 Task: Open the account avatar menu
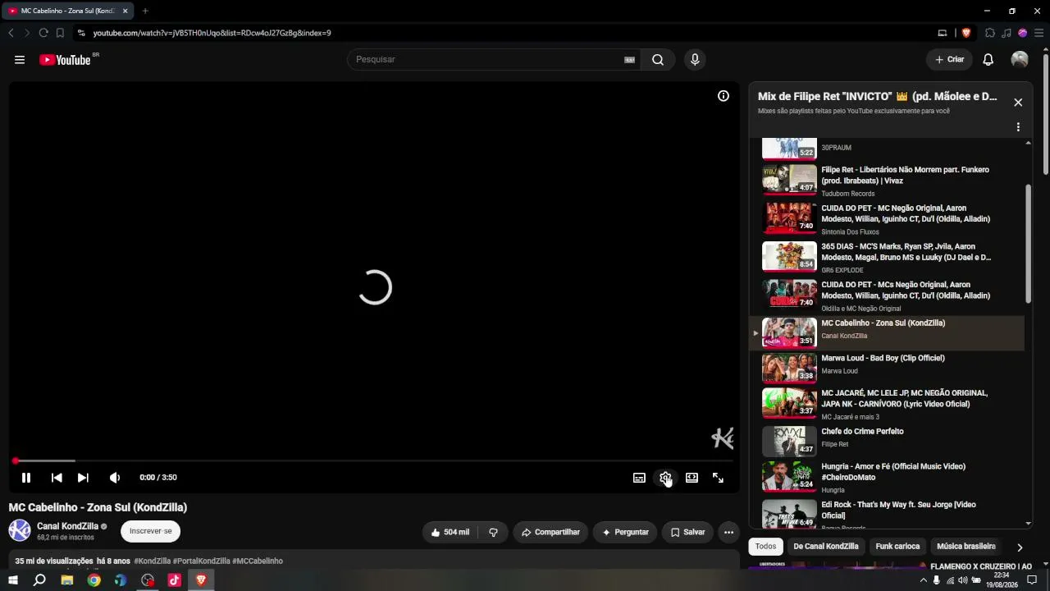click(1020, 60)
